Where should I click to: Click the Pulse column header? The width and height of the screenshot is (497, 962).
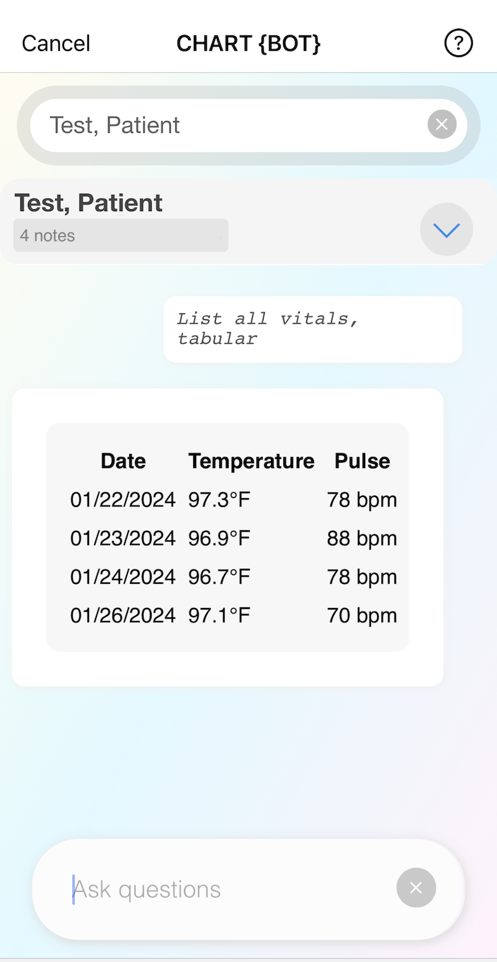(362, 461)
